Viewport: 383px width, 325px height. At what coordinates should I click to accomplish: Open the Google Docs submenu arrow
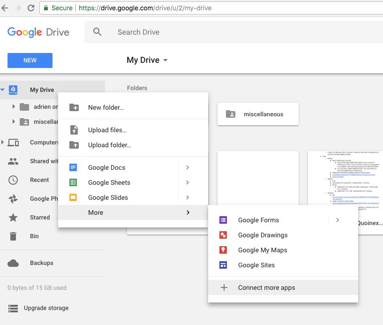188,167
